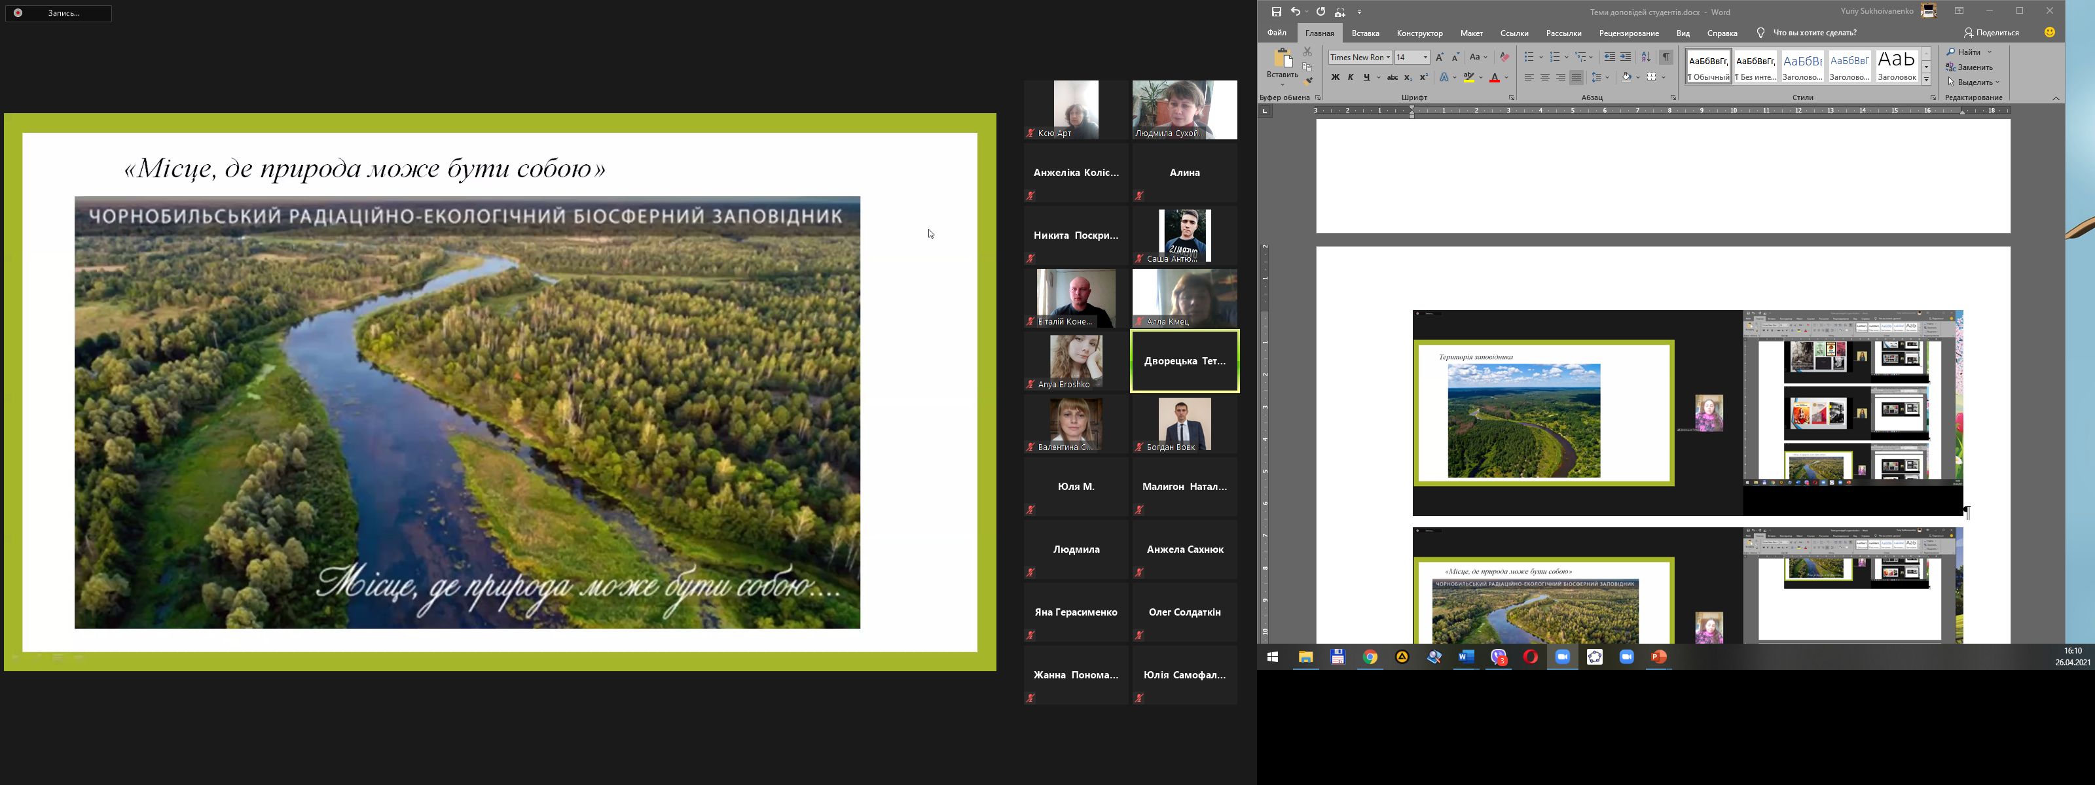
Task: Click the red font color swatch button
Action: 1494,77
